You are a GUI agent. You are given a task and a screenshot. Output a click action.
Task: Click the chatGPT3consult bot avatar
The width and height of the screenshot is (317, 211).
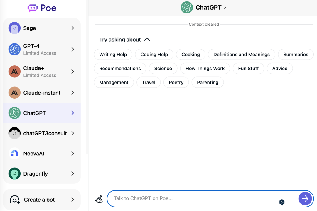point(14,133)
